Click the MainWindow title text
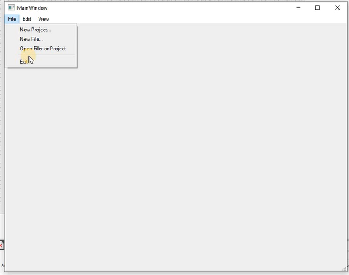 pyautogui.click(x=32, y=8)
